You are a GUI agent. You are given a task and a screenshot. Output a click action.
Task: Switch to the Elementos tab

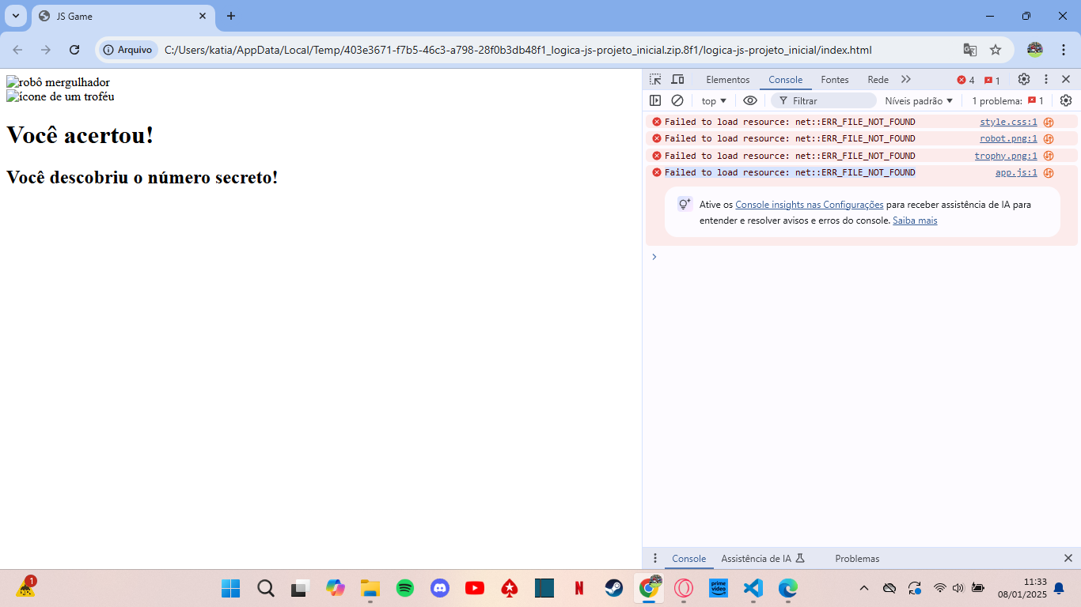(x=727, y=80)
